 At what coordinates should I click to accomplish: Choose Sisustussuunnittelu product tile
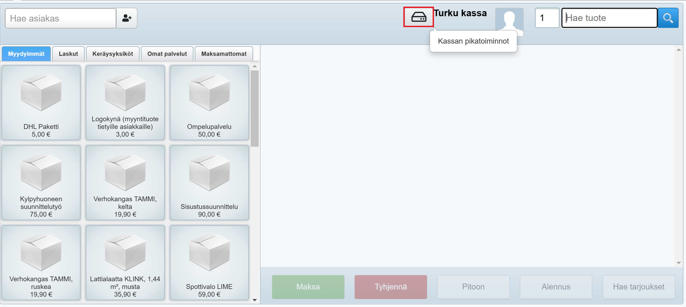tap(209, 183)
